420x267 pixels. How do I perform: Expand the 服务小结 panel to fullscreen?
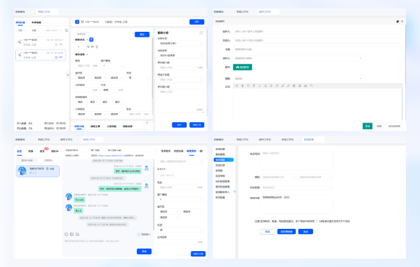point(201,32)
